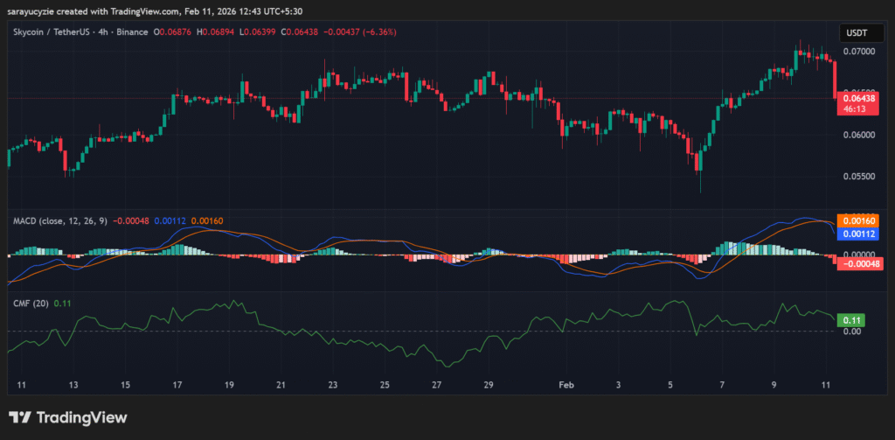Click the TradingView logo at bottom left
The height and width of the screenshot is (440, 895).
pyautogui.click(x=68, y=418)
